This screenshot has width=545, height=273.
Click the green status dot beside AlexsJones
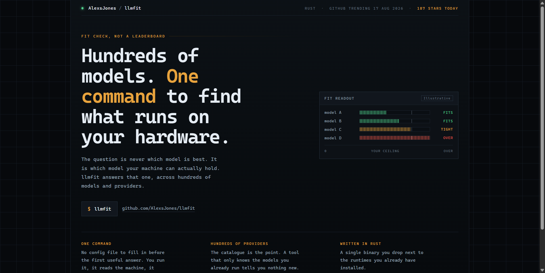pyautogui.click(x=83, y=8)
